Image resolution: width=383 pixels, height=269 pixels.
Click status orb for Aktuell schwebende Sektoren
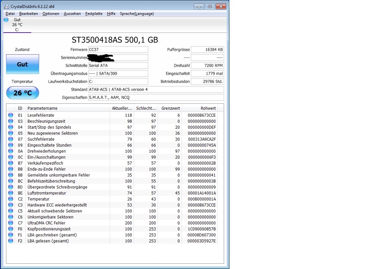coord(11,211)
